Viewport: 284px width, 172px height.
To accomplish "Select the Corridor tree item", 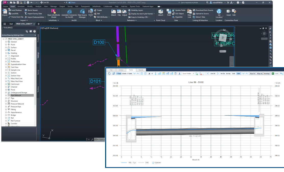I will pyautogui.click(x=14, y=124).
